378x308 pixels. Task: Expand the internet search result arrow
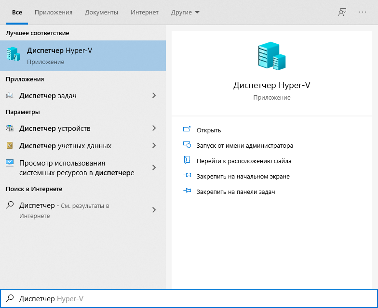[154, 210]
